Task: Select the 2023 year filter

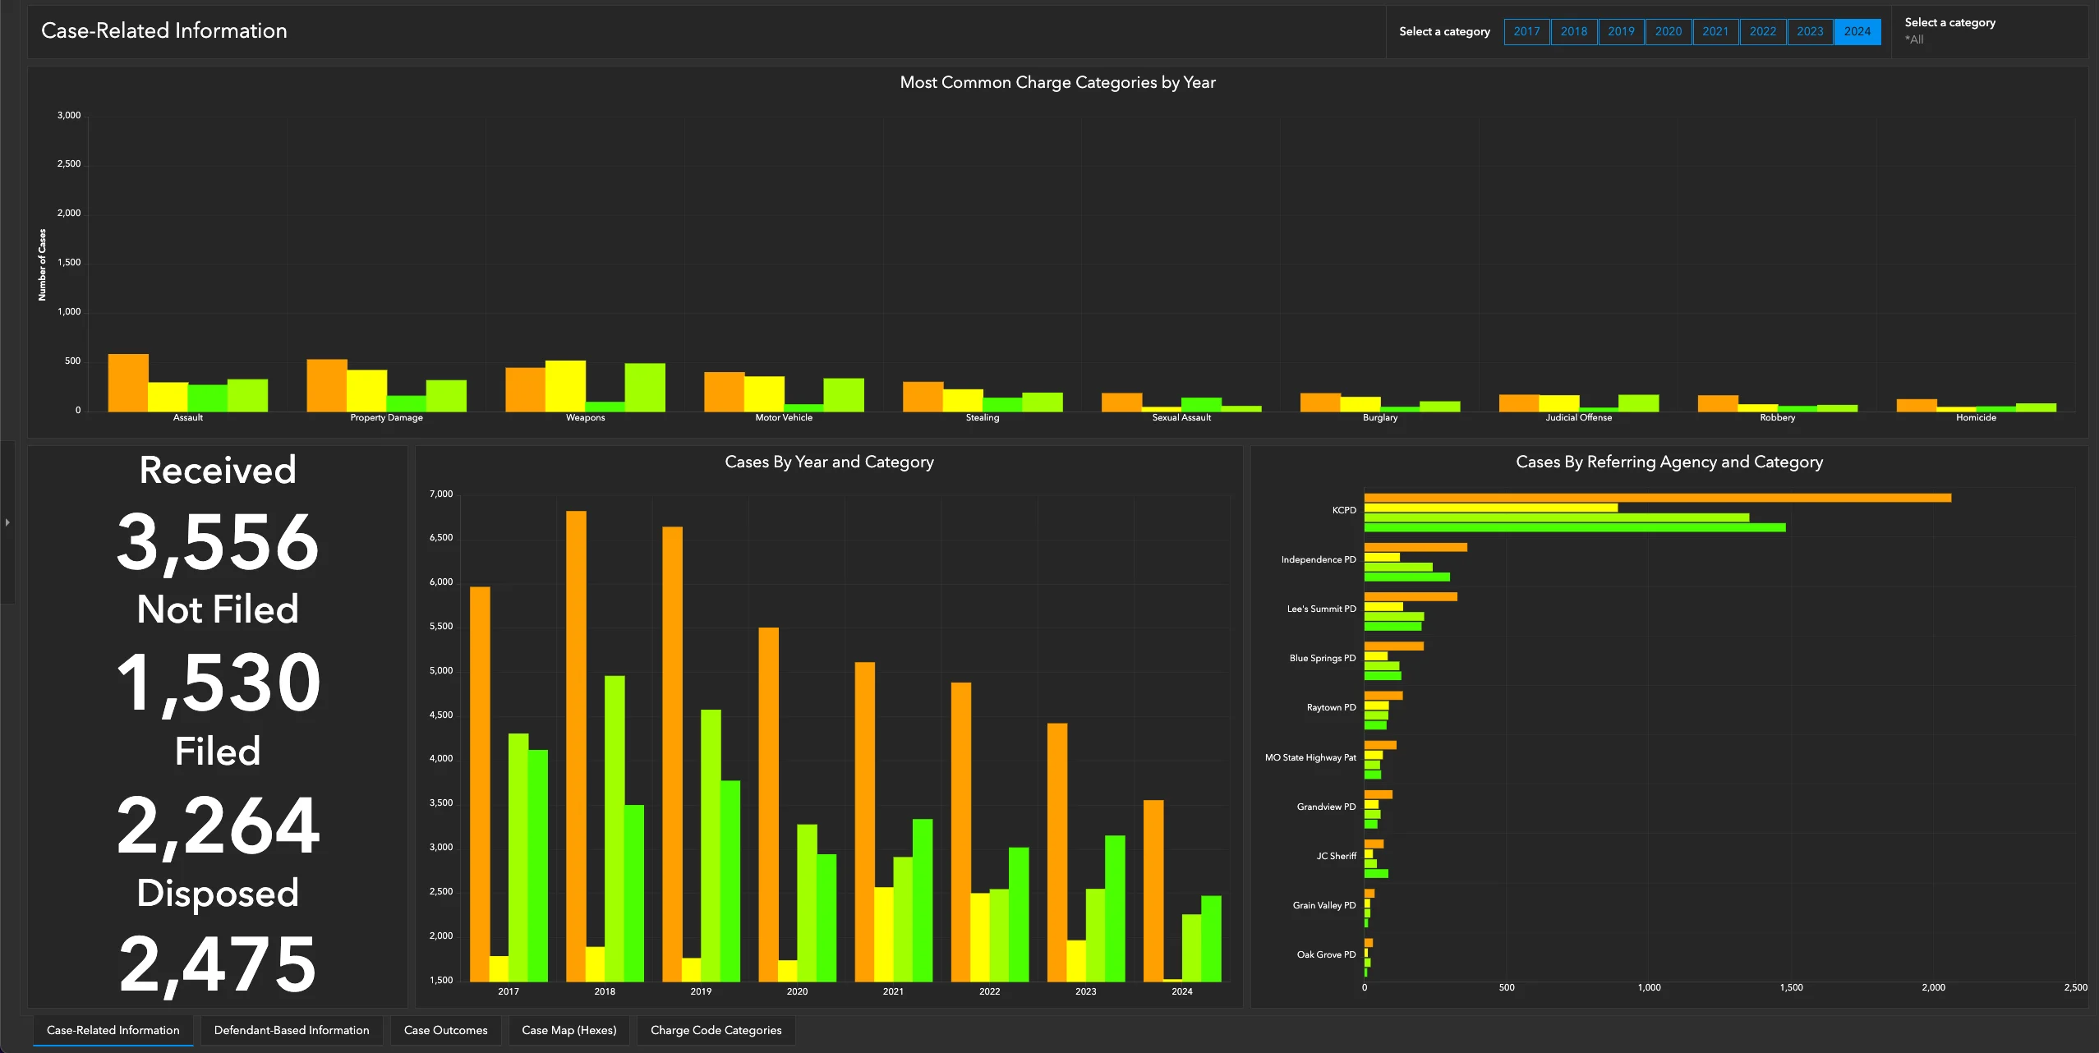Action: click(1811, 31)
